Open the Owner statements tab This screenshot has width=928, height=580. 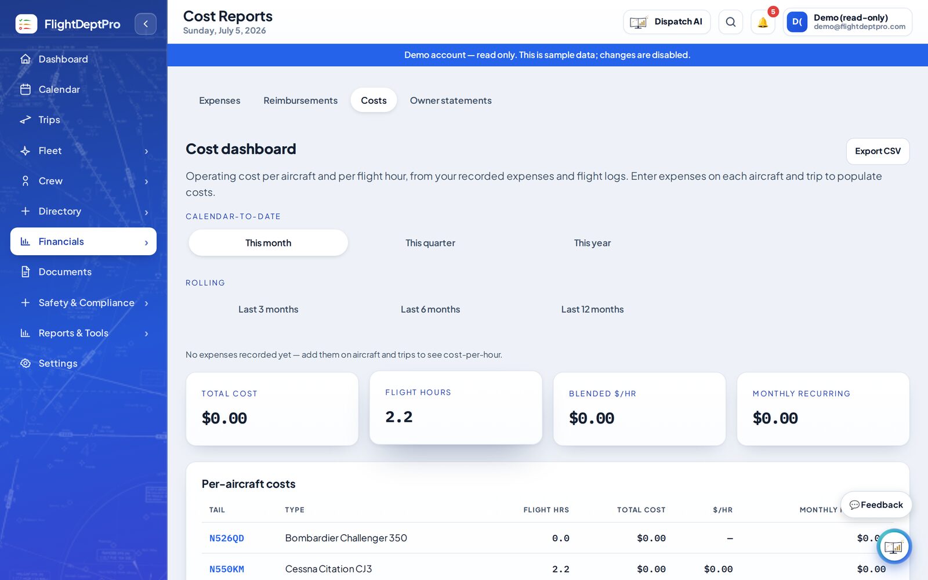point(451,100)
